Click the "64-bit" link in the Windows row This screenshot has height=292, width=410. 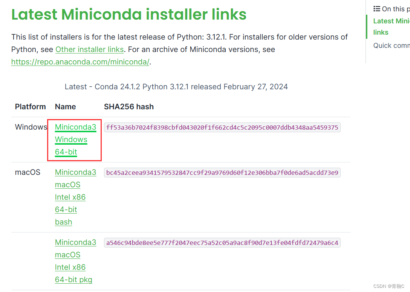pyautogui.click(x=66, y=152)
